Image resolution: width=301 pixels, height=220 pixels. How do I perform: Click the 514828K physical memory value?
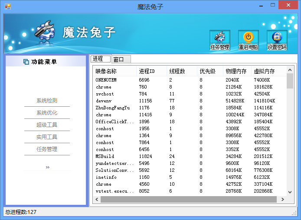235,101
